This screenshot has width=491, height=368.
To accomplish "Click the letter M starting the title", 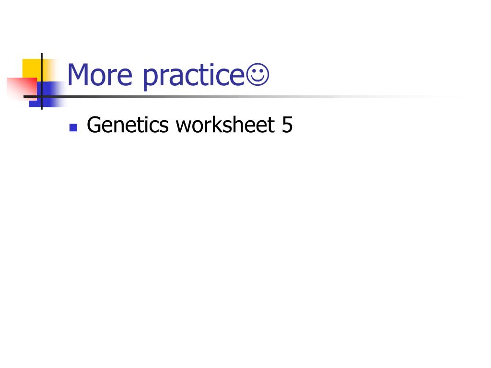I will point(78,75).
